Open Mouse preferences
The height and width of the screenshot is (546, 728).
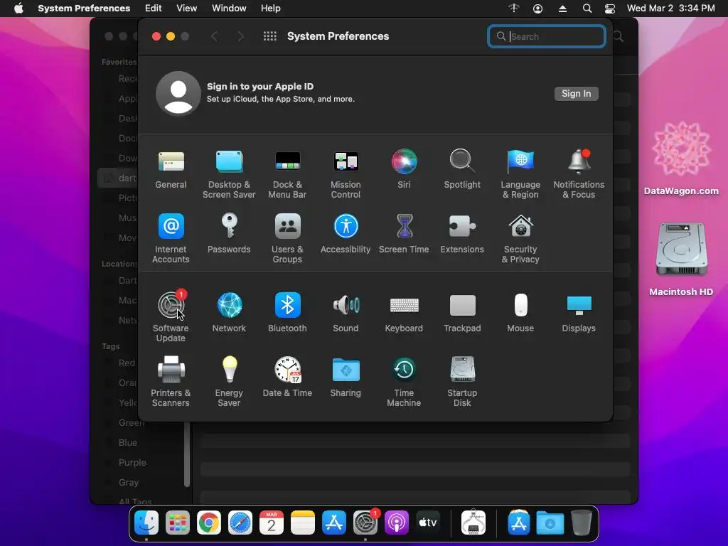click(x=520, y=313)
